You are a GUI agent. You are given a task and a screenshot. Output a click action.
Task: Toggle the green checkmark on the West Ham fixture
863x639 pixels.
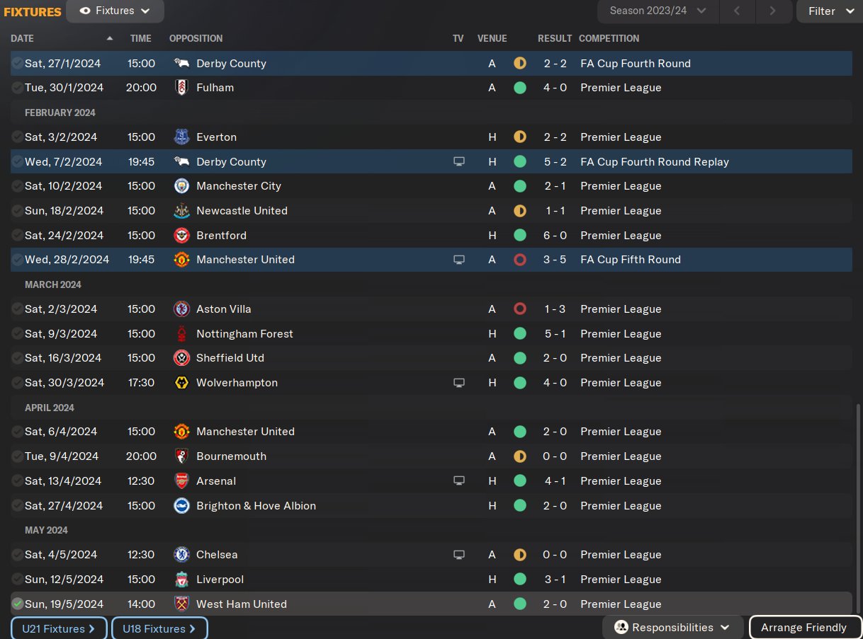(x=18, y=604)
